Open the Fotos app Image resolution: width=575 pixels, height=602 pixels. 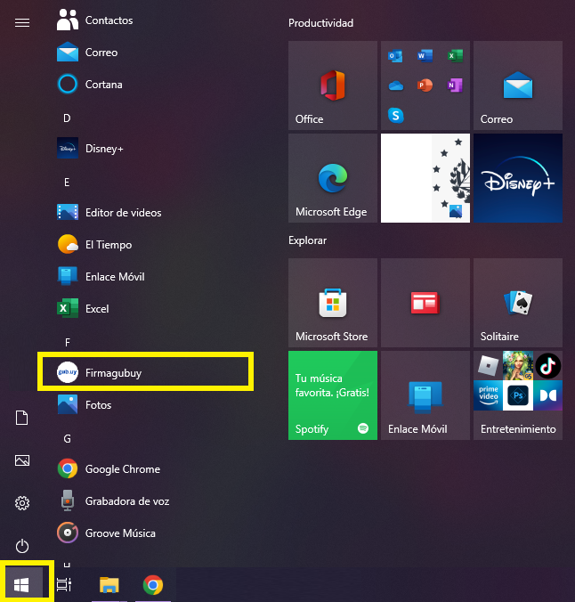click(x=146, y=404)
